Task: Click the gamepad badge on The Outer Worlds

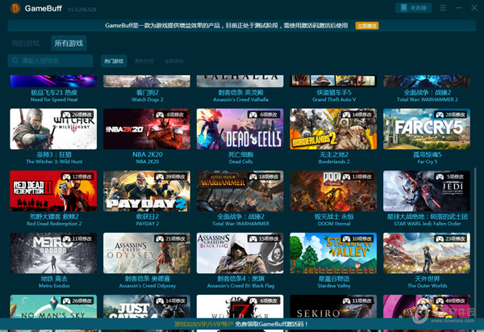Action: coord(451,239)
